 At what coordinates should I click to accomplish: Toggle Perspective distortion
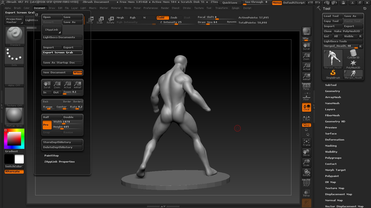click(x=306, y=86)
